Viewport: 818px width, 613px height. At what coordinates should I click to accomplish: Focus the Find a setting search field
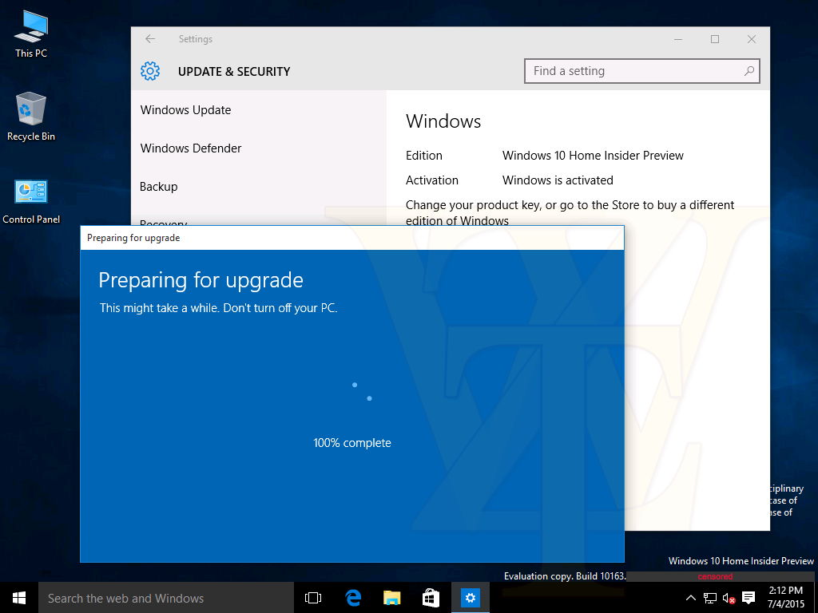(x=641, y=71)
